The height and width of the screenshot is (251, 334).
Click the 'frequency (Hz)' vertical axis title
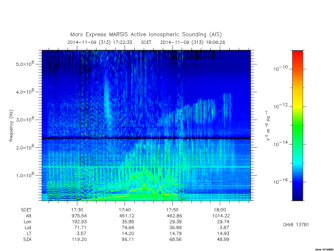tap(11, 125)
